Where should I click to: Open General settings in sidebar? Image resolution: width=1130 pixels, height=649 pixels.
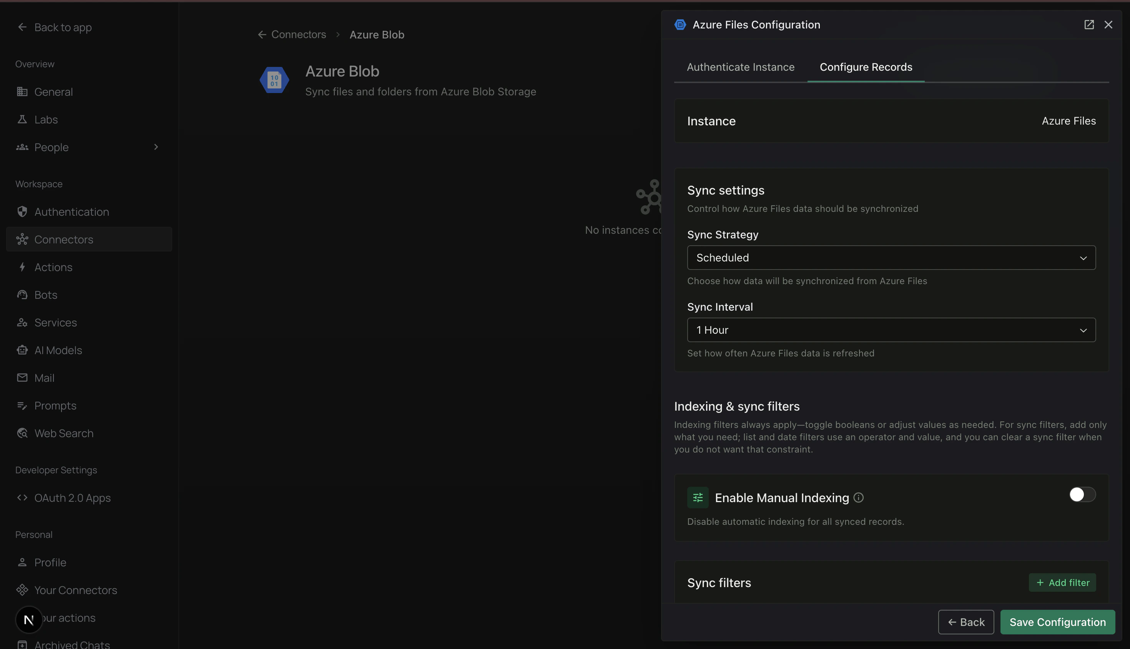(89, 92)
